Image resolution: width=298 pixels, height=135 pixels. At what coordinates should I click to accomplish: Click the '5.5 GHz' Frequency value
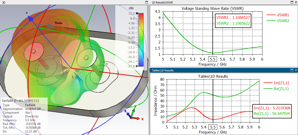30,120
